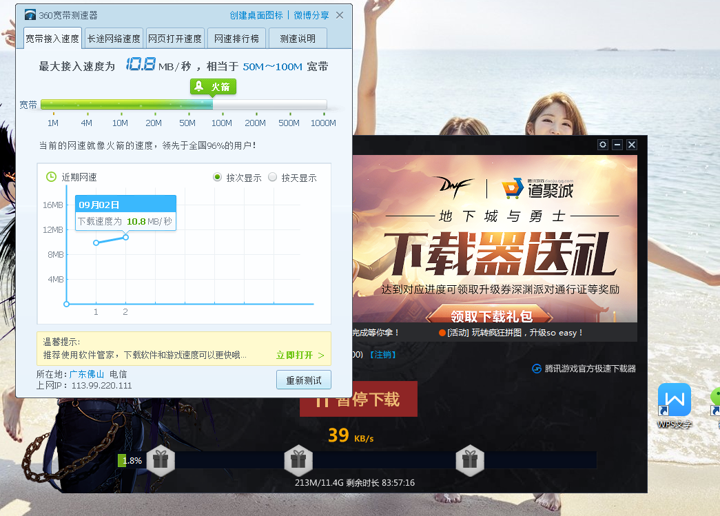The width and height of the screenshot is (720, 516).
Task: Minimize the Tencent game downloader window
Action: pyautogui.click(x=617, y=145)
